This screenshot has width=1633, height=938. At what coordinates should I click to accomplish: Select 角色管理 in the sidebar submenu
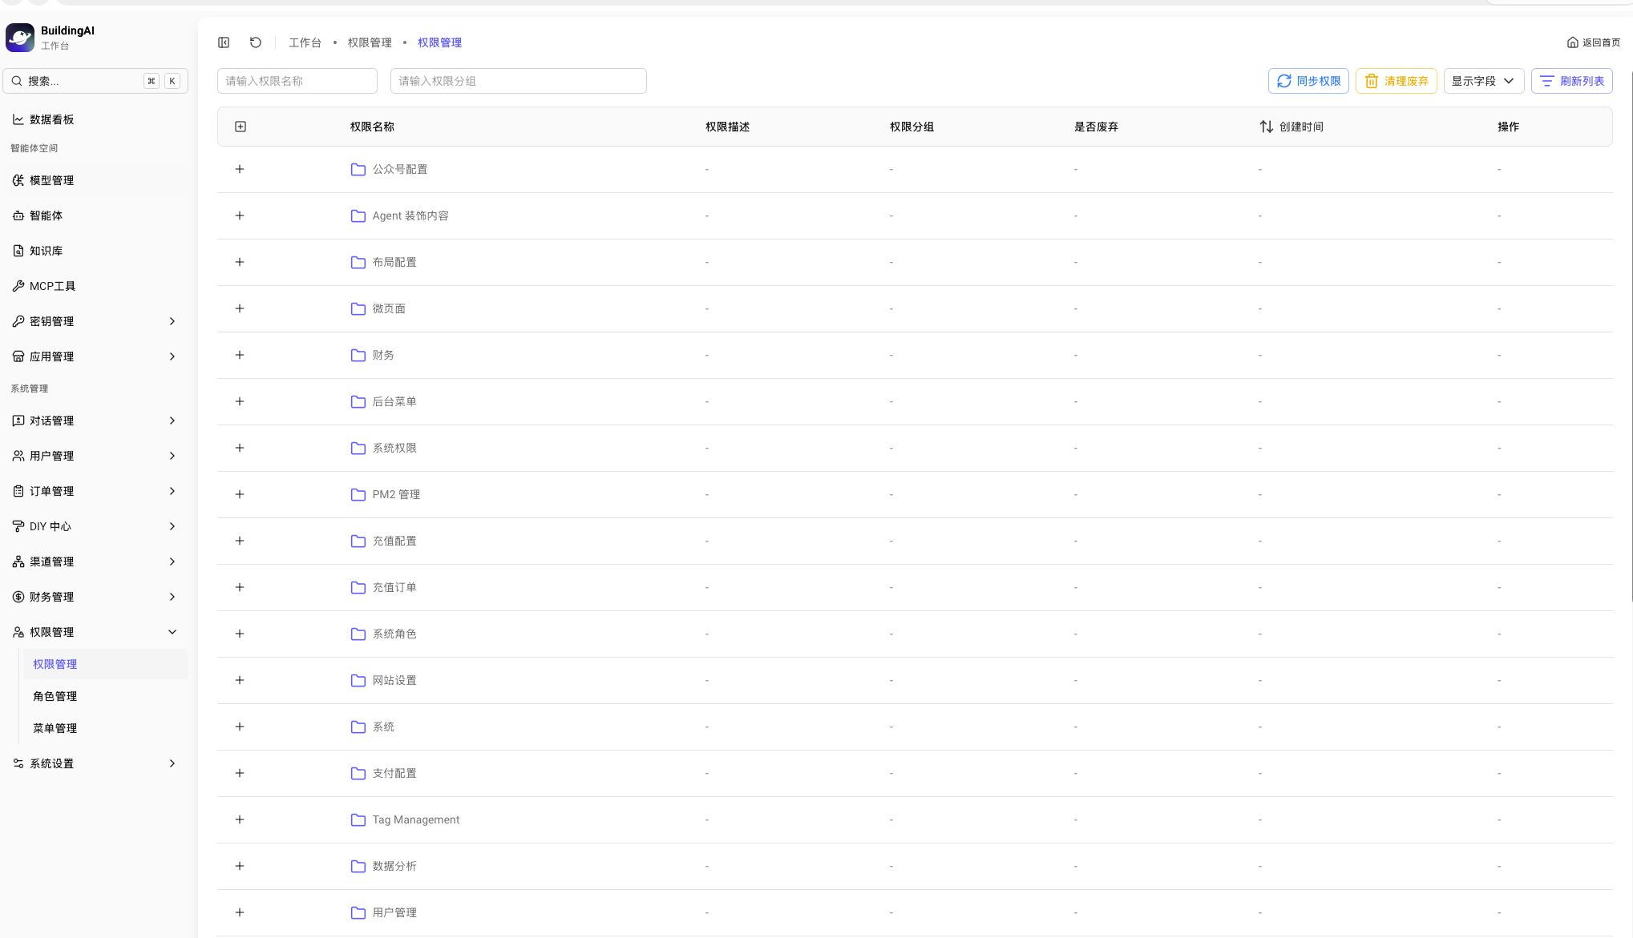click(55, 696)
